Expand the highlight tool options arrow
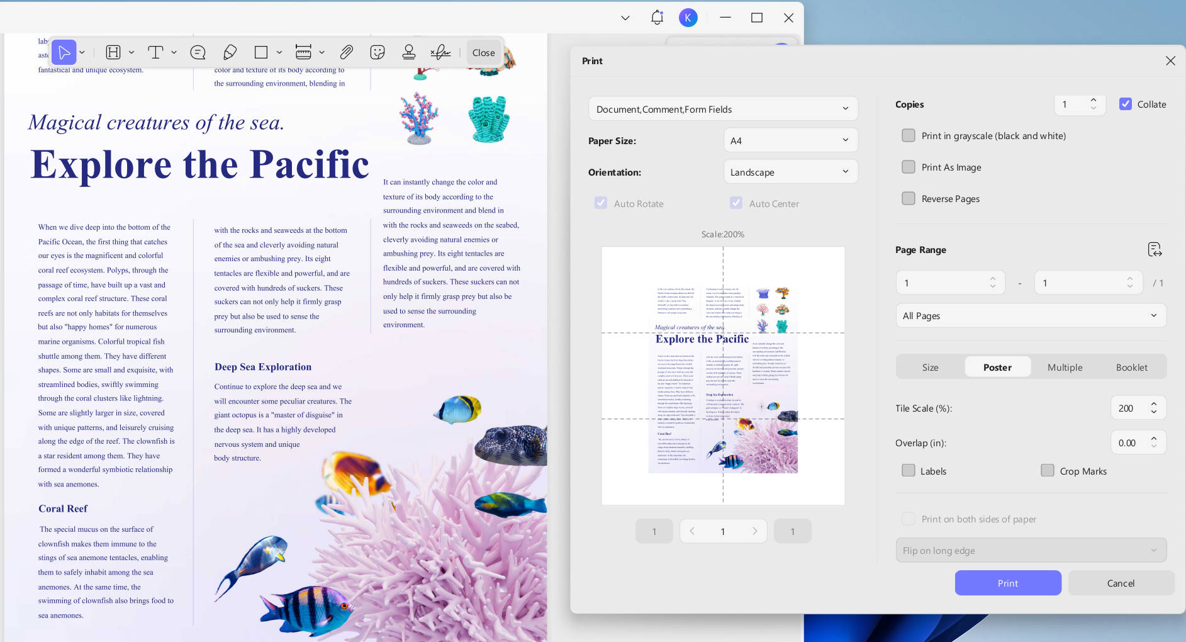Image resolution: width=1186 pixels, height=642 pixels. 131,52
